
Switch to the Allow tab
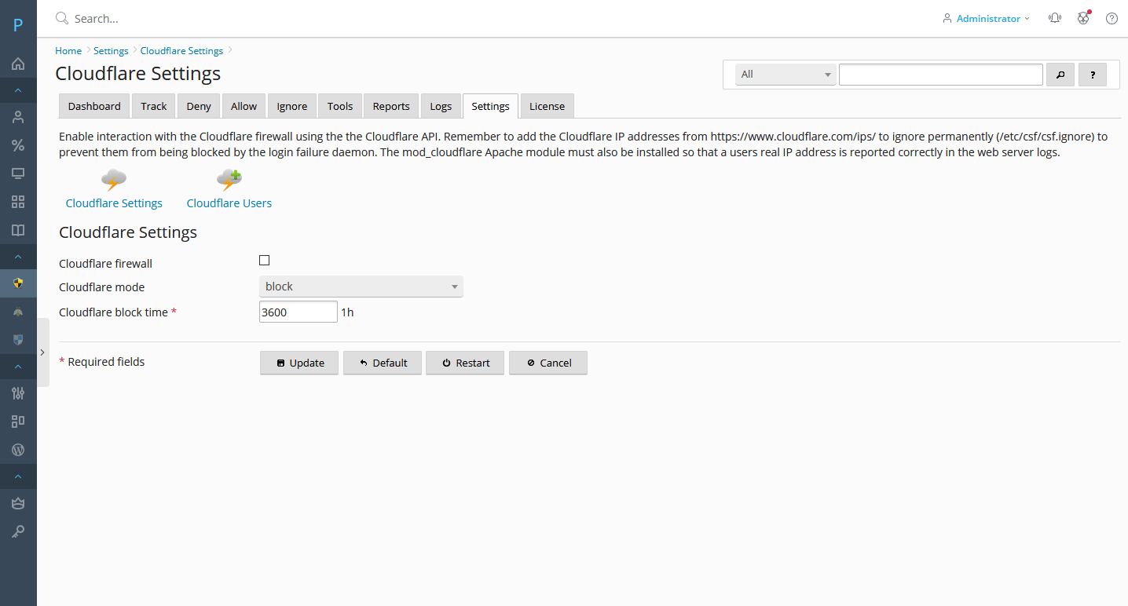pos(244,106)
